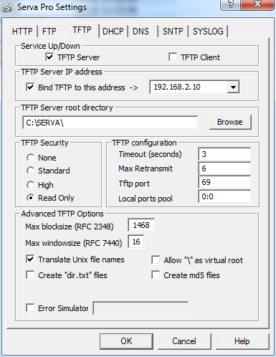
Task: Close the Serva Pro Settings window
Action: coord(258,4)
